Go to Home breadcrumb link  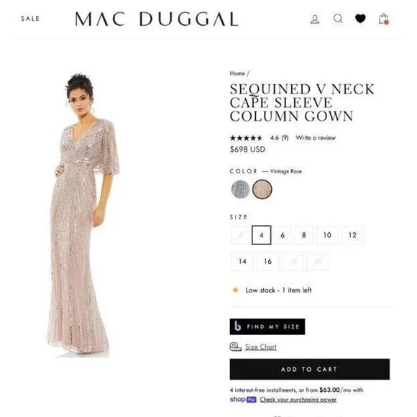(x=237, y=73)
